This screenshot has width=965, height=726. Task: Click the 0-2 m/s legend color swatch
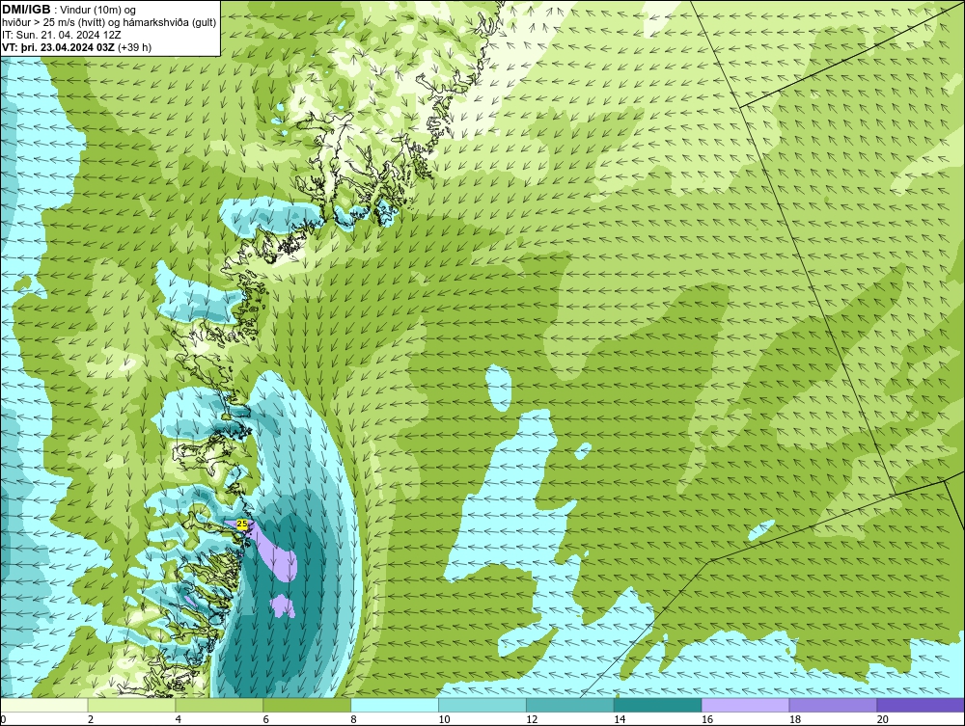pos(44,705)
